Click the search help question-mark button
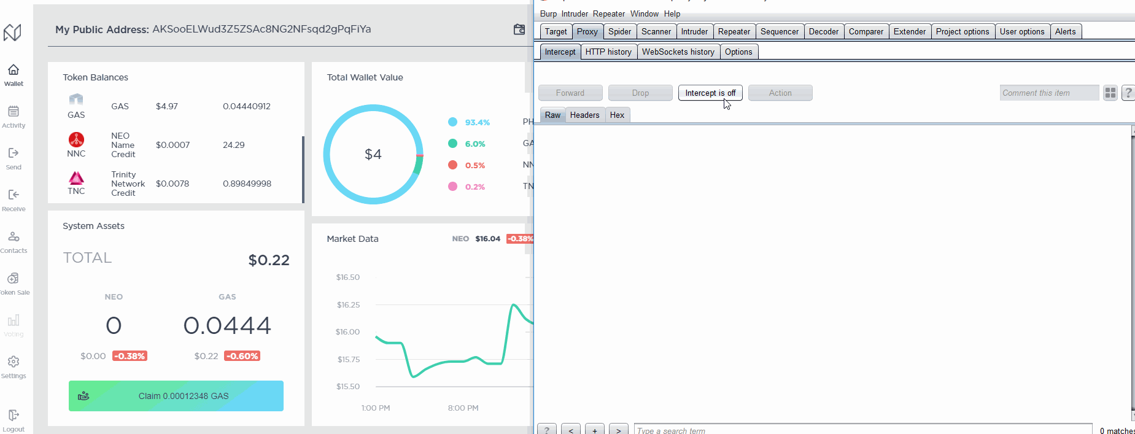Image resolution: width=1135 pixels, height=434 pixels. pos(547,429)
